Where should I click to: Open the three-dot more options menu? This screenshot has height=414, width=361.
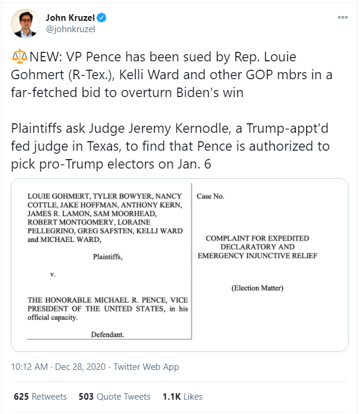[343, 17]
